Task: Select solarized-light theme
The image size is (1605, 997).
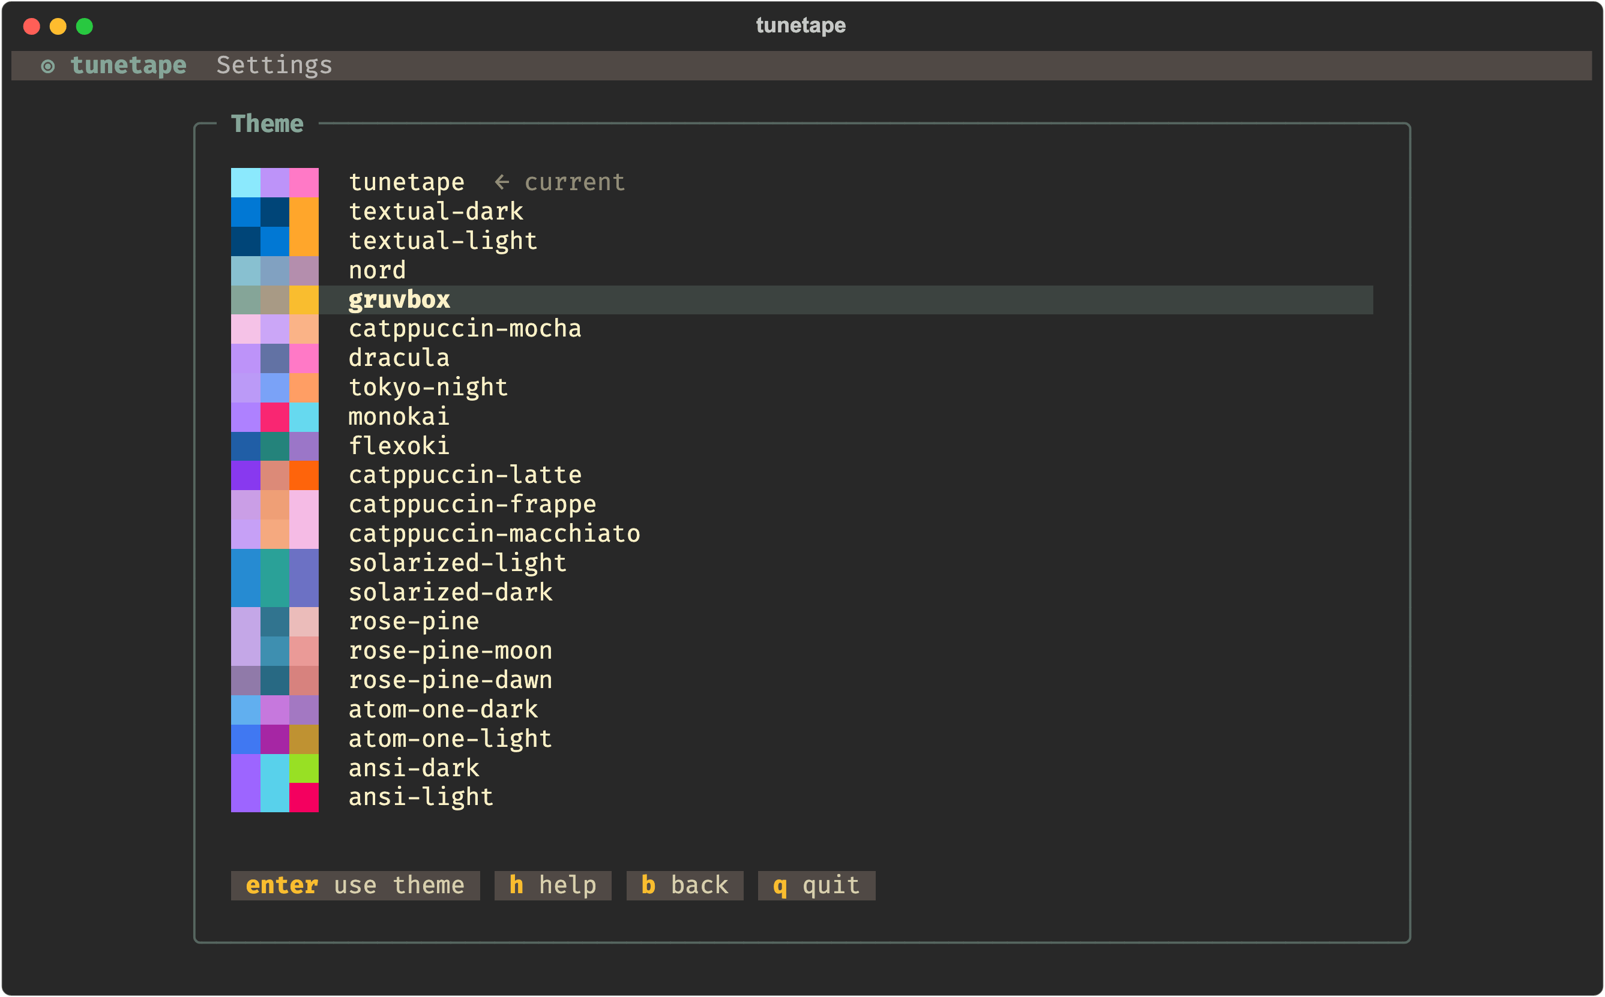Action: click(x=801, y=563)
